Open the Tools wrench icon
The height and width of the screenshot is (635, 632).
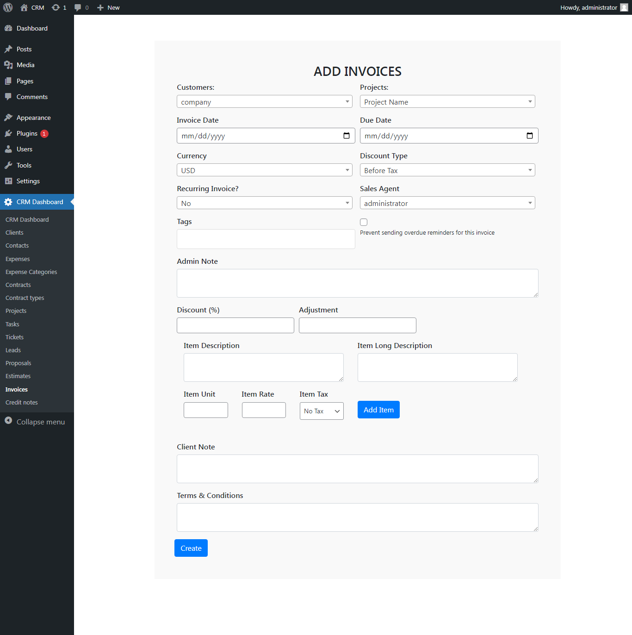click(9, 165)
